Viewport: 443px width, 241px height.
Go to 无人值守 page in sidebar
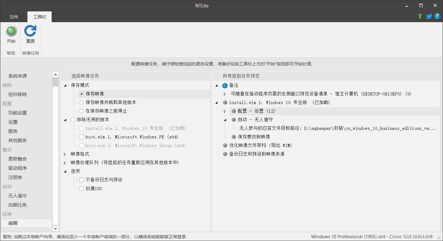(18, 196)
